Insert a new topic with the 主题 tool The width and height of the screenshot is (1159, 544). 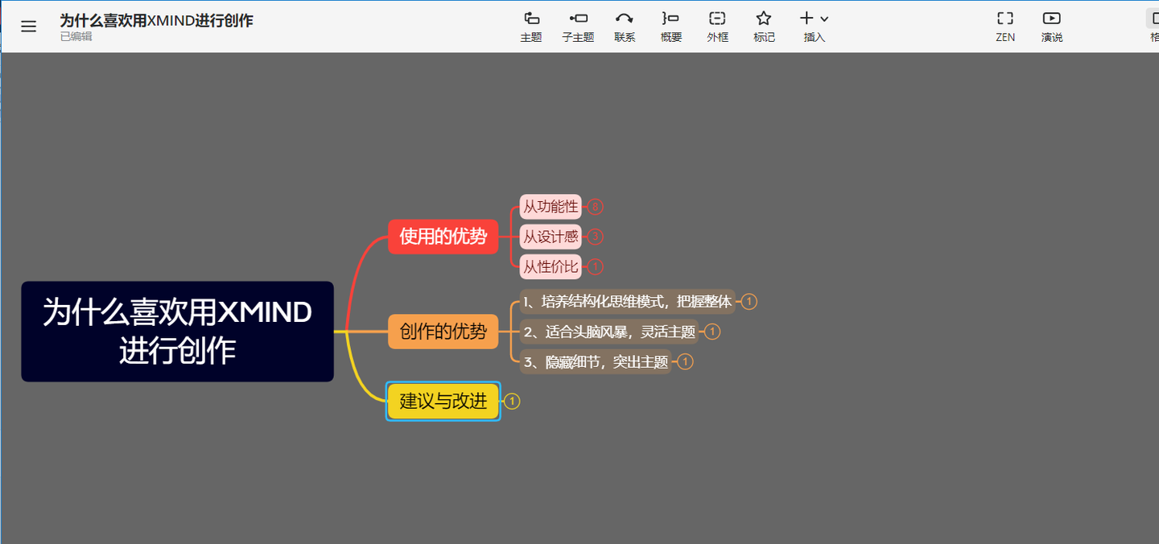point(531,26)
